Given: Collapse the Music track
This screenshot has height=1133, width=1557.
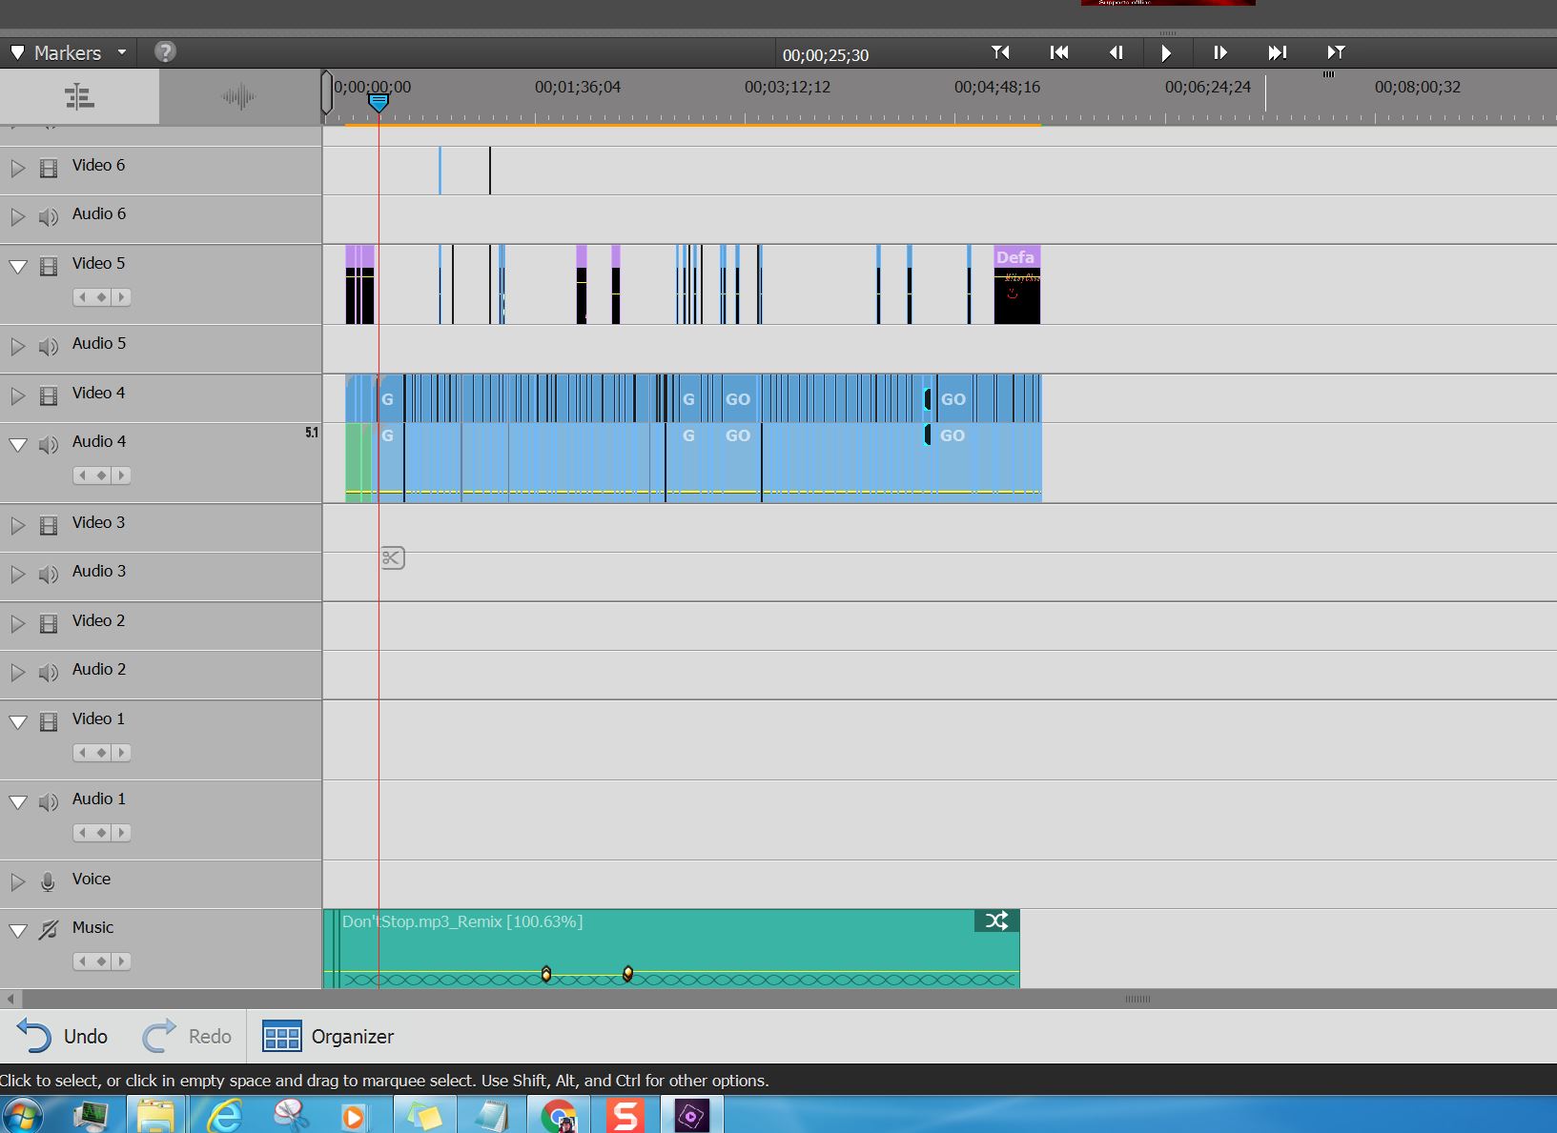Looking at the screenshot, I should (18, 930).
